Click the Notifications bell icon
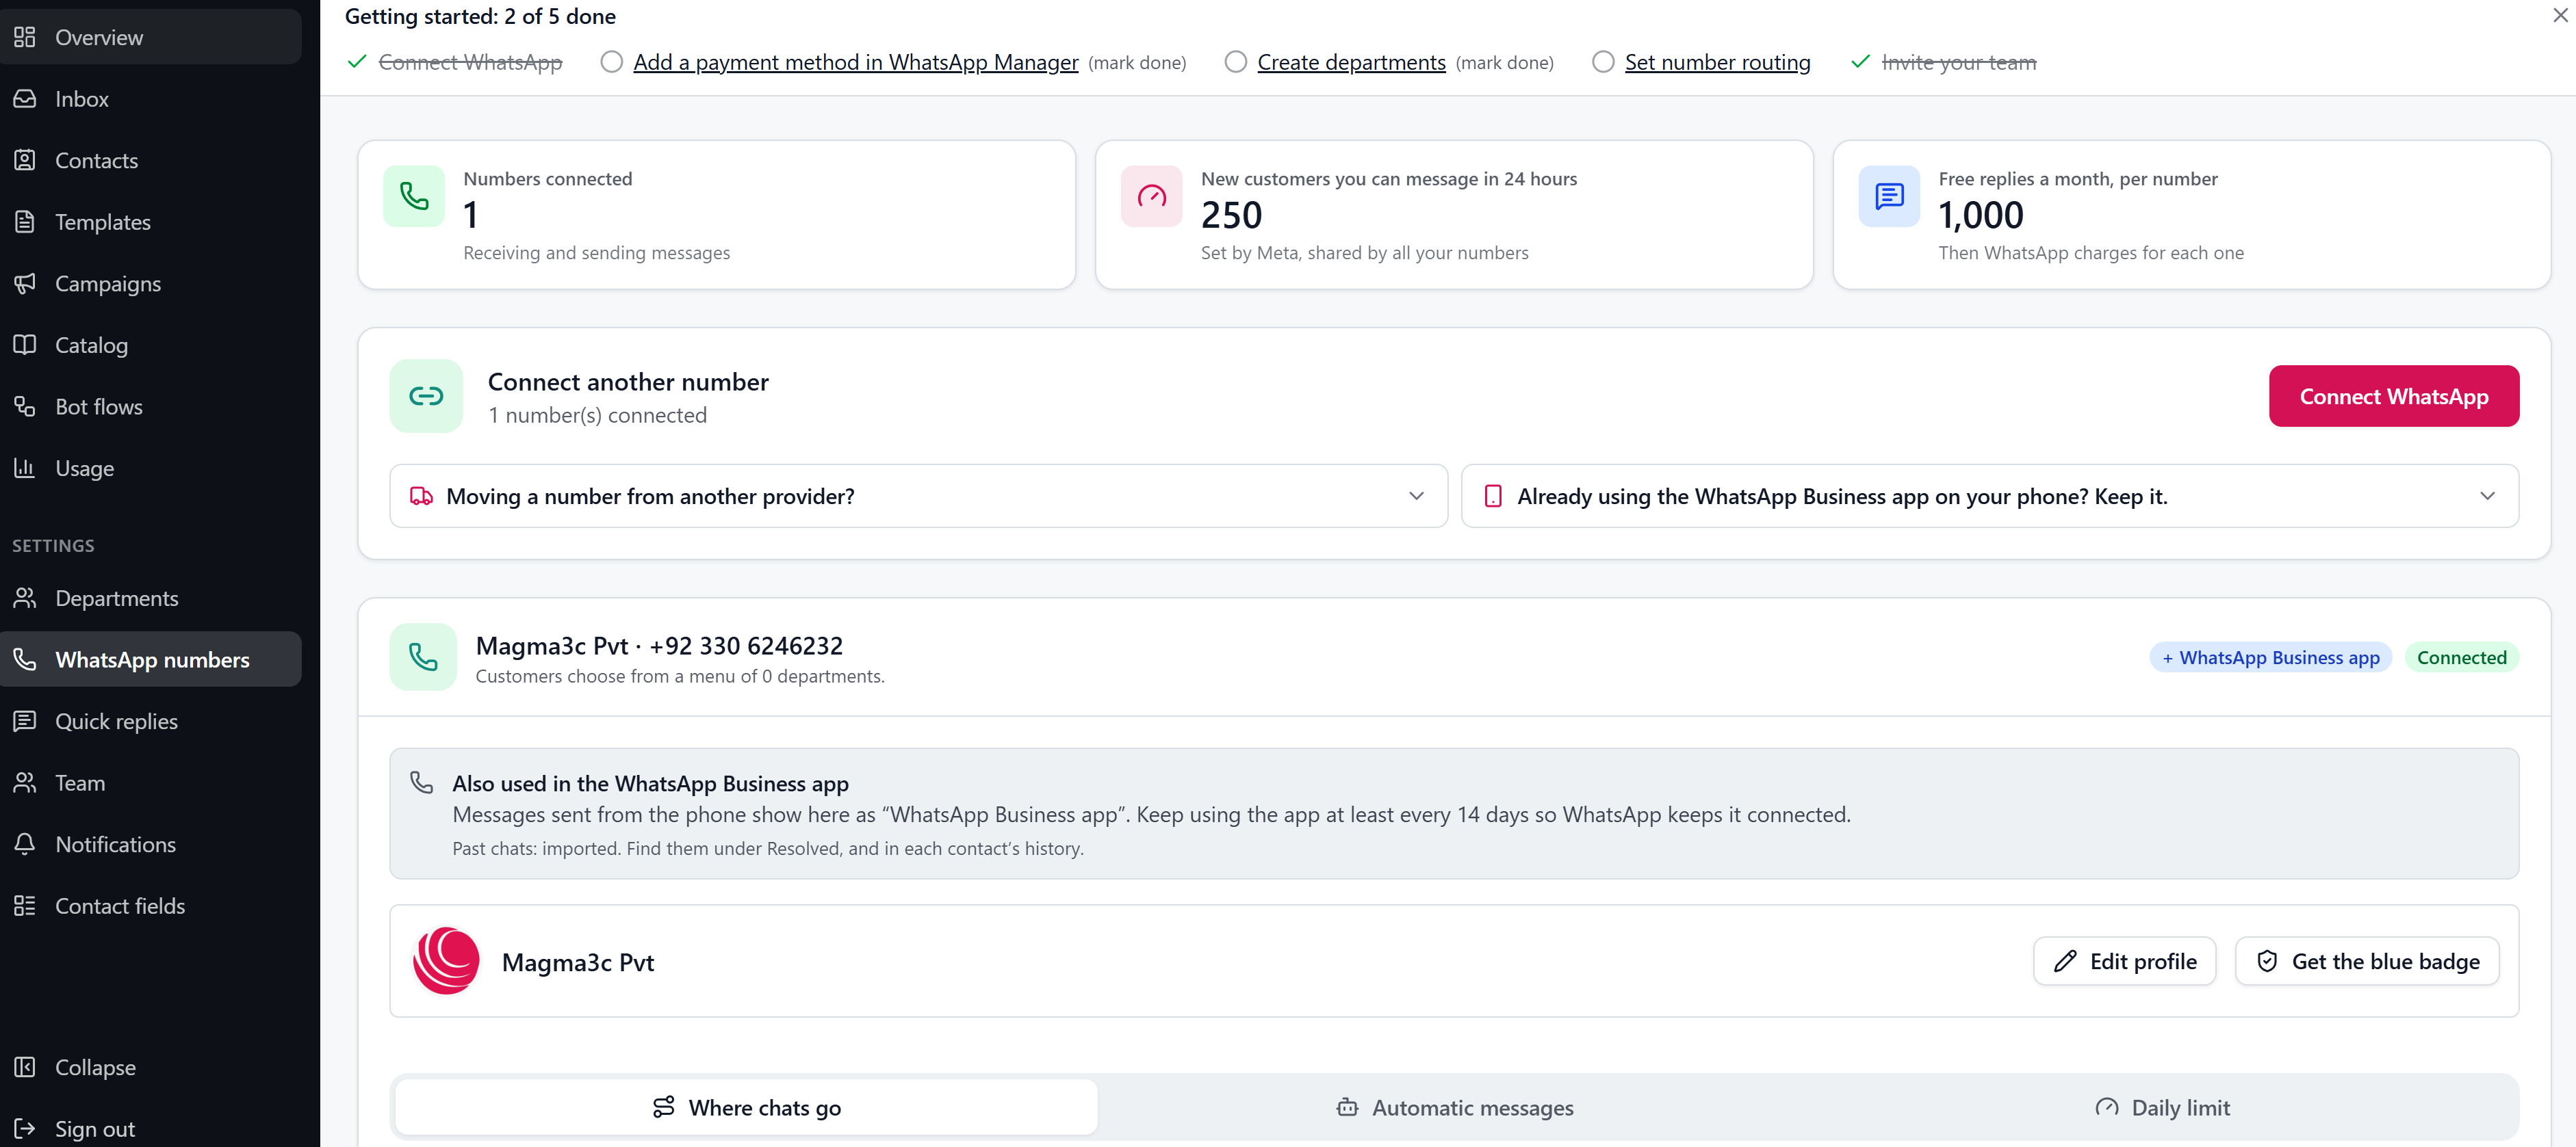The height and width of the screenshot is (1147, 2576). click(25, 843)
